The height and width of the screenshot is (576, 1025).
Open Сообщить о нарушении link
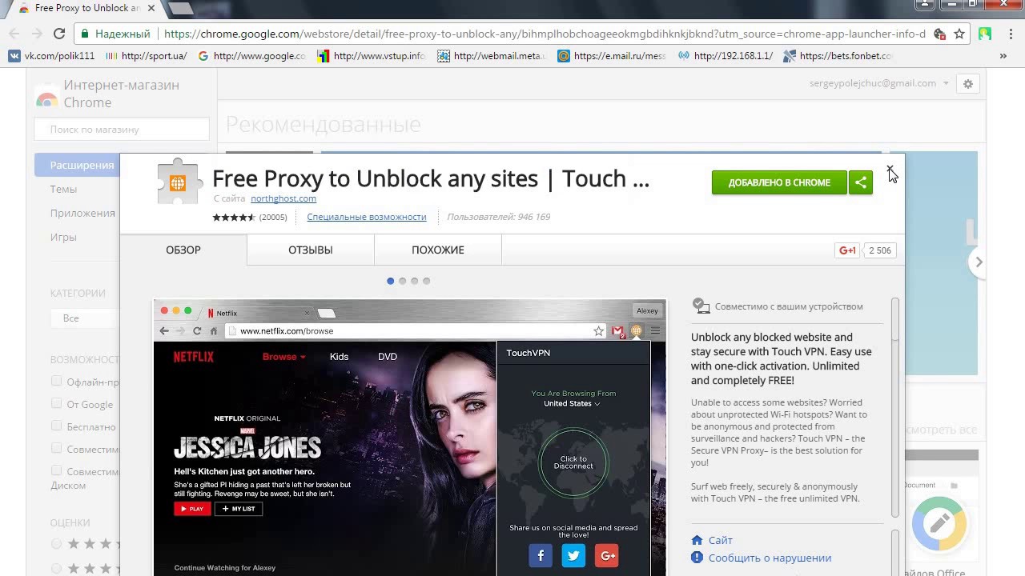click(770, 558)
